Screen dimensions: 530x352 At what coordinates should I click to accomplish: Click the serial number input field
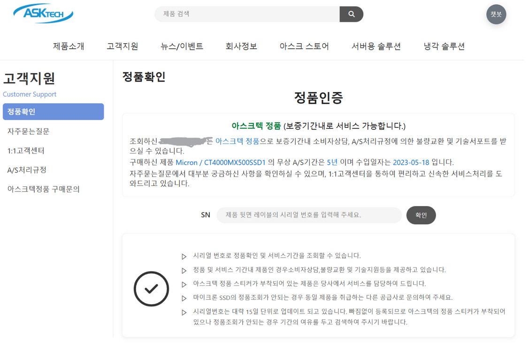[309, 215]
